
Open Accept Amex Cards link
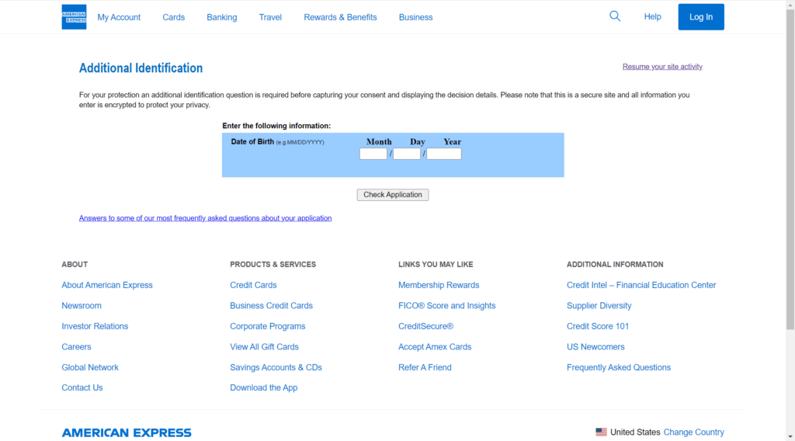(x=435, y=347)
